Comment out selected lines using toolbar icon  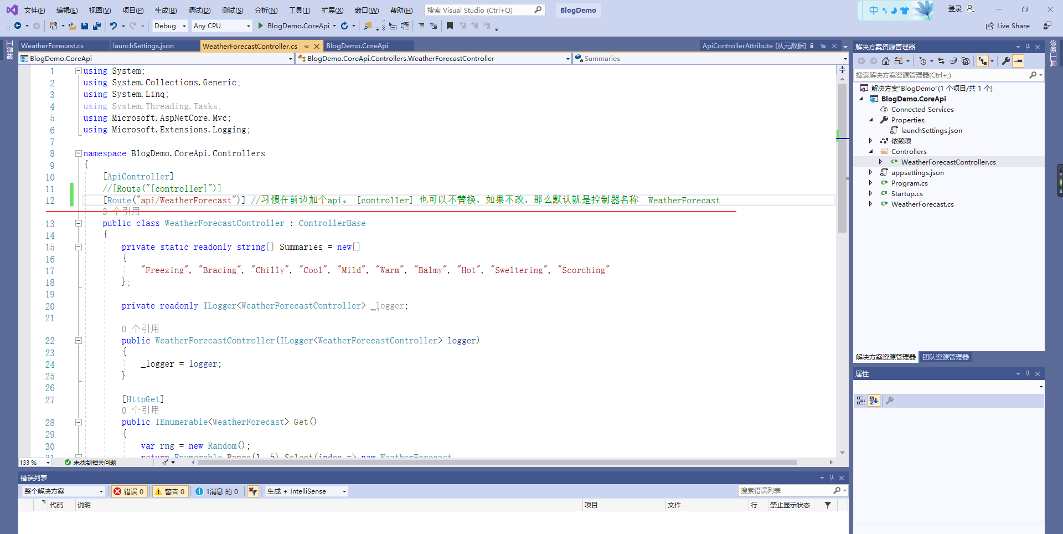point(421,26)
